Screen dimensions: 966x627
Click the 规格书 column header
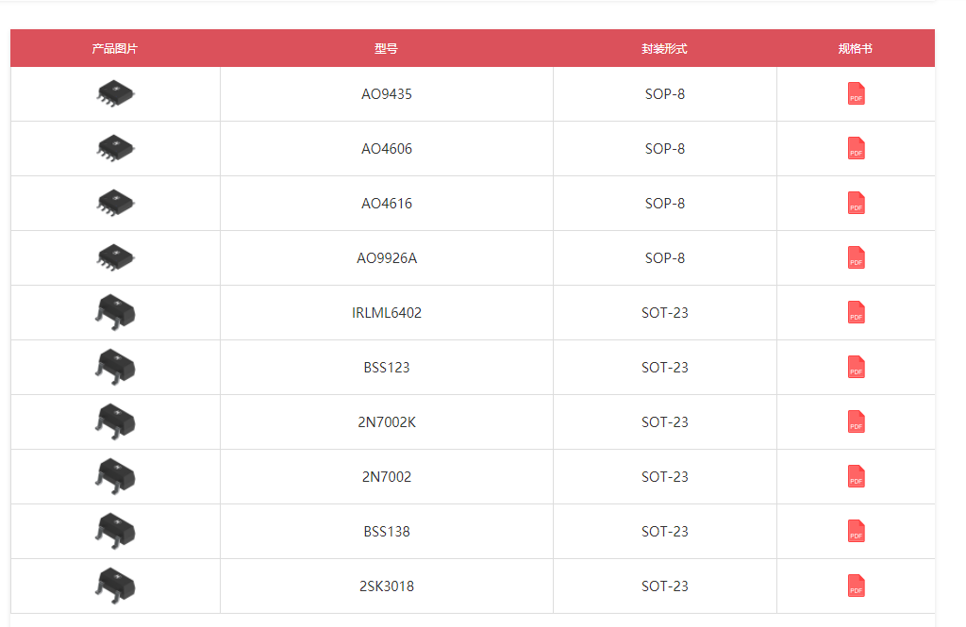[x=855, y=49]
